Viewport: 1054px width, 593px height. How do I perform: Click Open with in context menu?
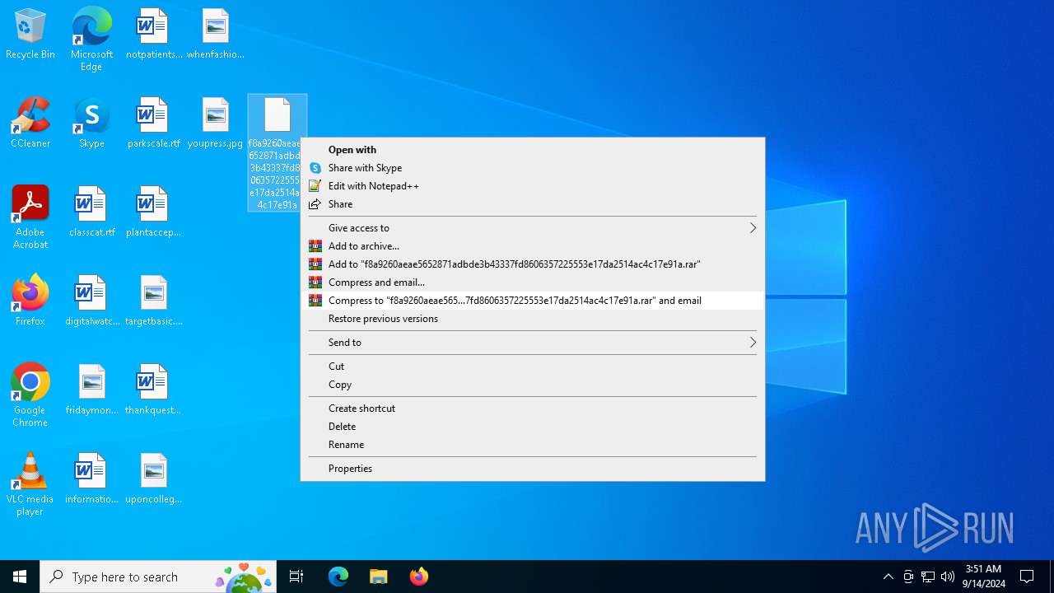532,150
